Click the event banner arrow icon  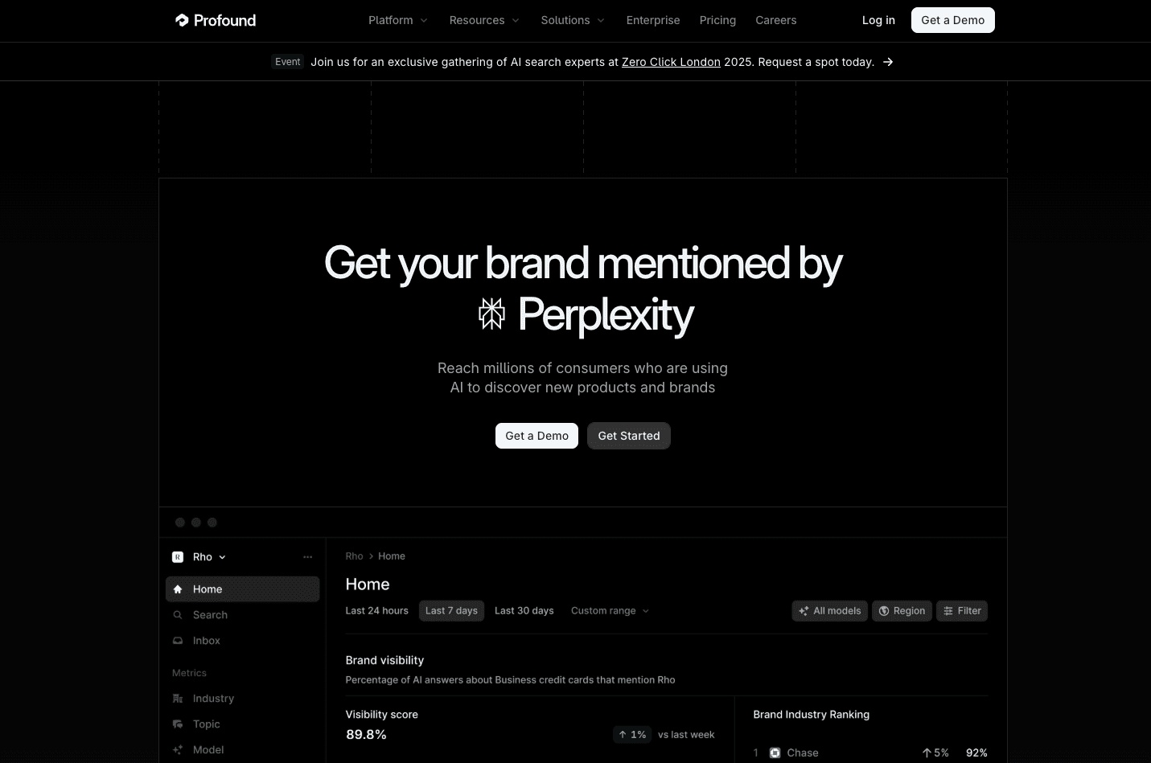(x=888, y=62)
